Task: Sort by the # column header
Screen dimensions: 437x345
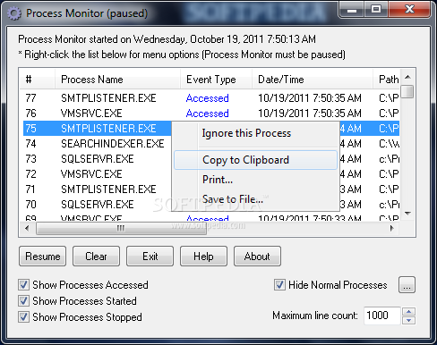Action: (x=38, y=80)
